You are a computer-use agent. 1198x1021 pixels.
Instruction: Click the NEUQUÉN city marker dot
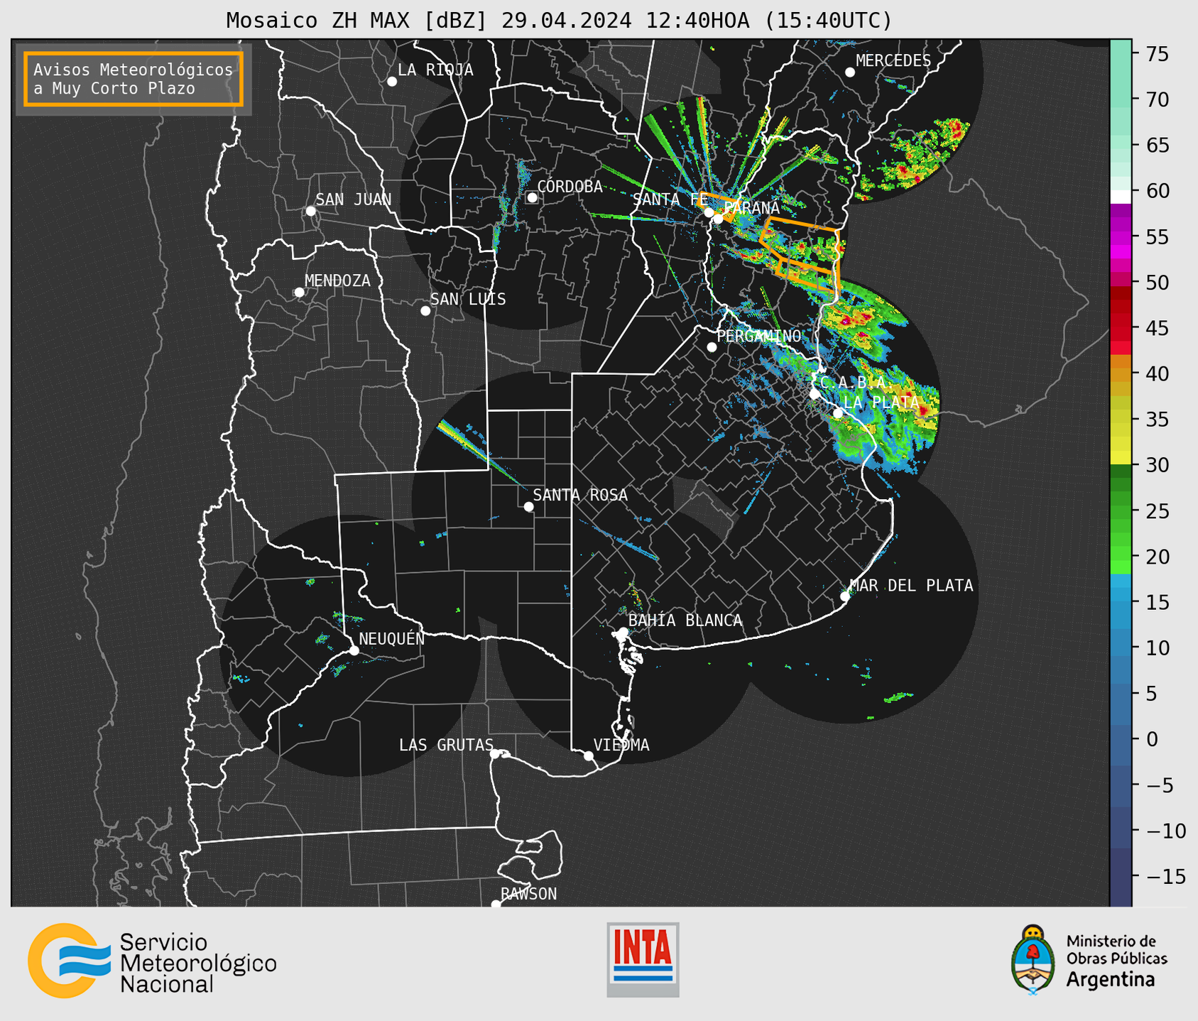pos(354,650)
